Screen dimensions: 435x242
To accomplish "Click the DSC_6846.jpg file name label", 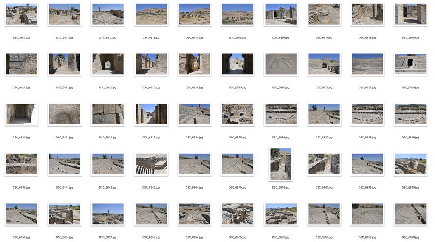I will [281, 187].
